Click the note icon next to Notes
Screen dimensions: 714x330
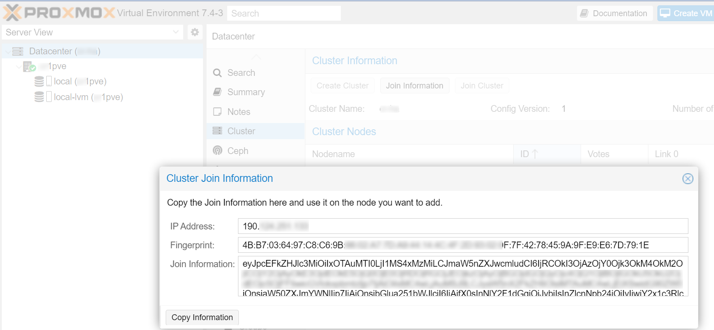[217, 112]
